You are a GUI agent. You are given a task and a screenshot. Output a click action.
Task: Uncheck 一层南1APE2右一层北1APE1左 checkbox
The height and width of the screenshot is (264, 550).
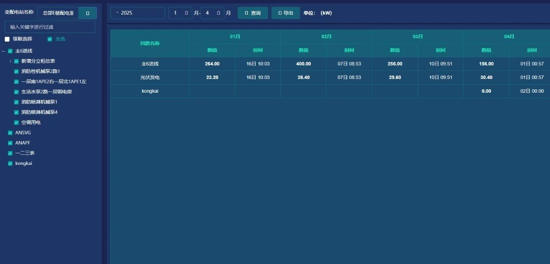pyautogui.click(x=16, y=82)
